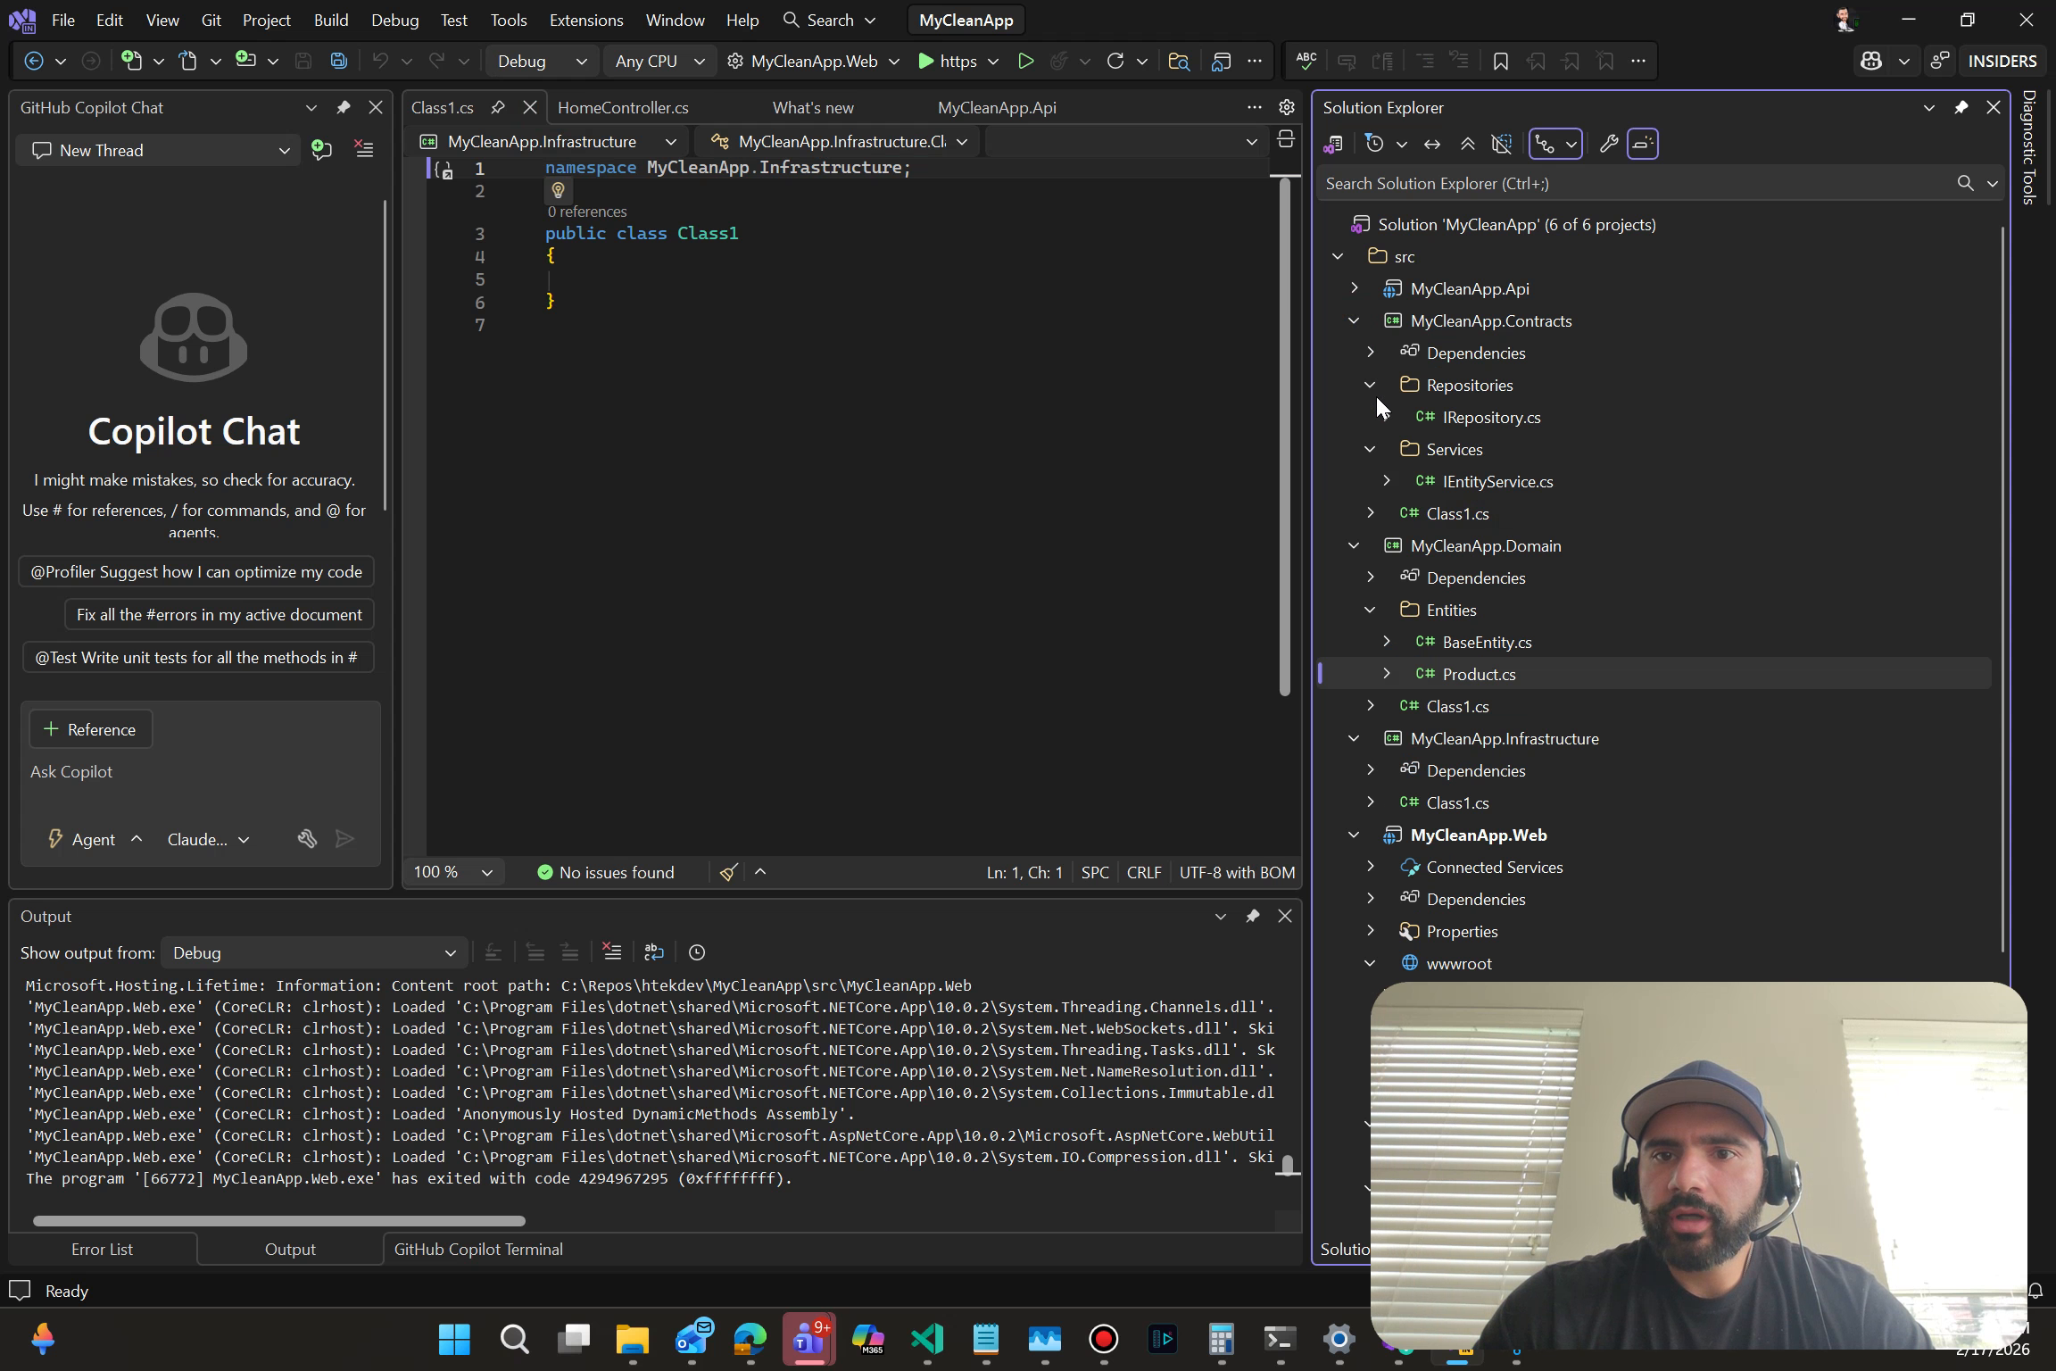Image resolution: width=2056 pixels, height=1371 pixels.
Task: Switch to the HomeController.cs tab
Action: pyautogui.click(x=623, y=107)
